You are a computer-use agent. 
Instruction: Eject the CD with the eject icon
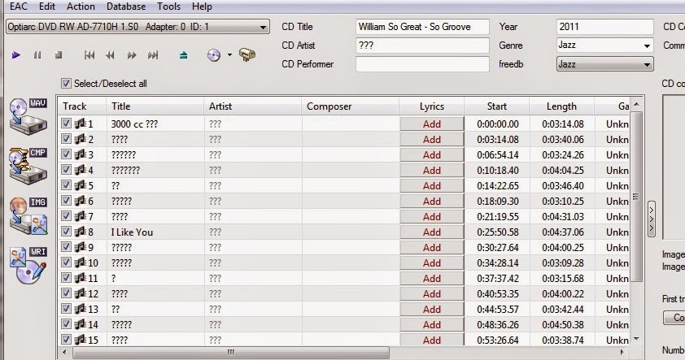(184, 55)
